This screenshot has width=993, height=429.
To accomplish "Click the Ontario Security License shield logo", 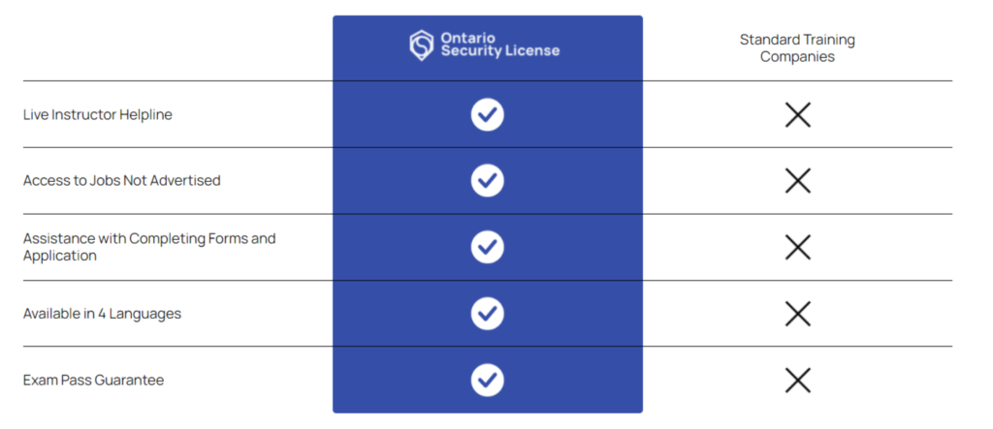I will click(421, 46).
